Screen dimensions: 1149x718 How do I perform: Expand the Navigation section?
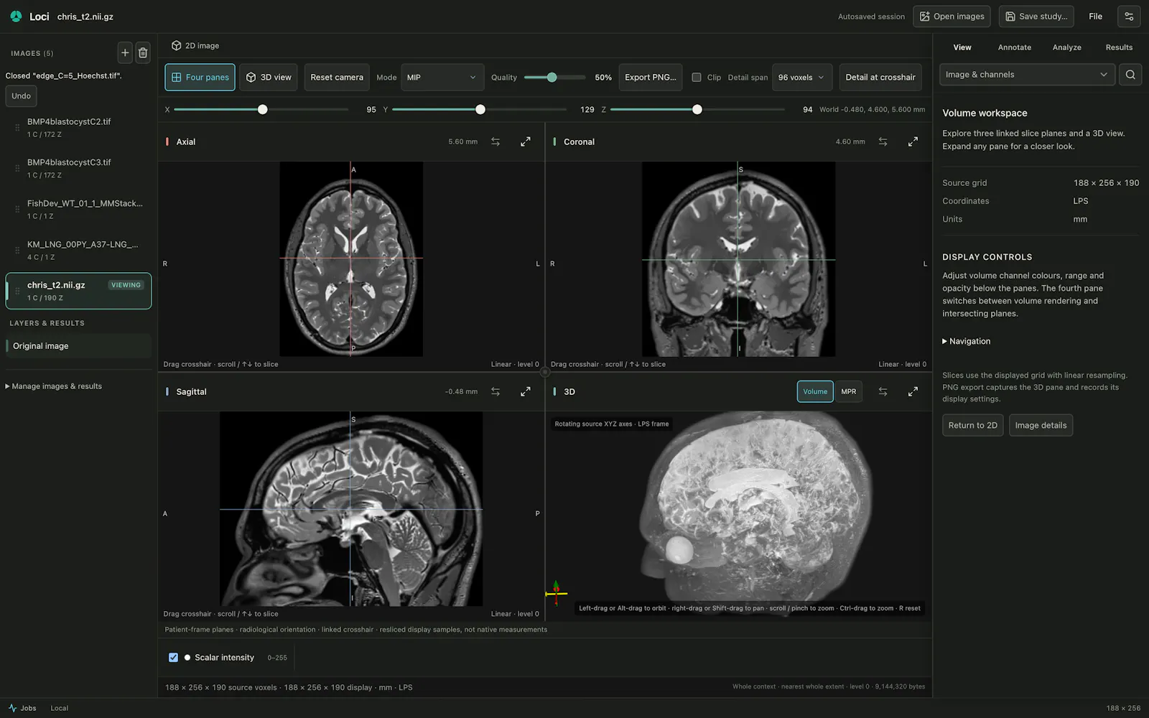[x=966, y=341]
